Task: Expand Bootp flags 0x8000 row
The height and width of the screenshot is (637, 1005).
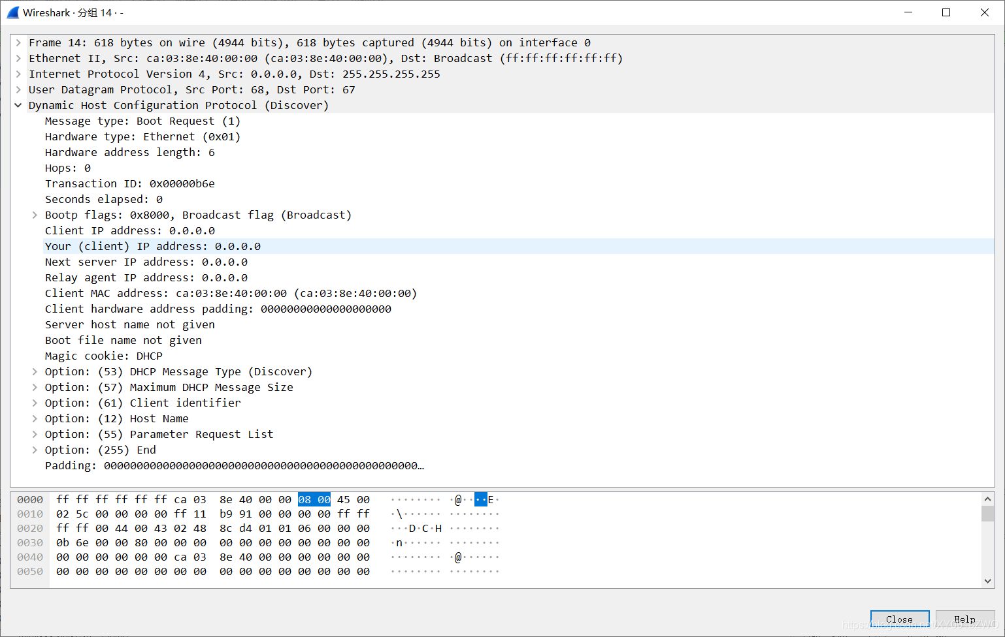Action: pos(35,215)
